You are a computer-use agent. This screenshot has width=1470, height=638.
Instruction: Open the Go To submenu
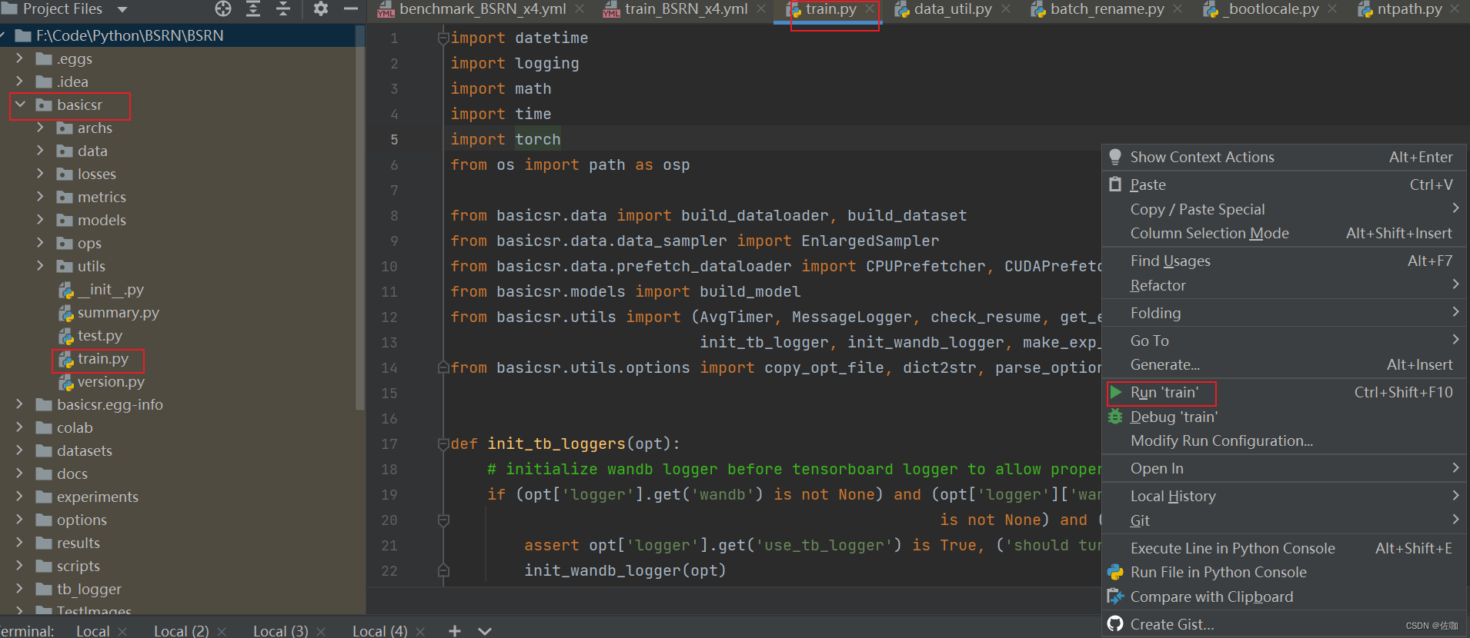click(1284, 341)
